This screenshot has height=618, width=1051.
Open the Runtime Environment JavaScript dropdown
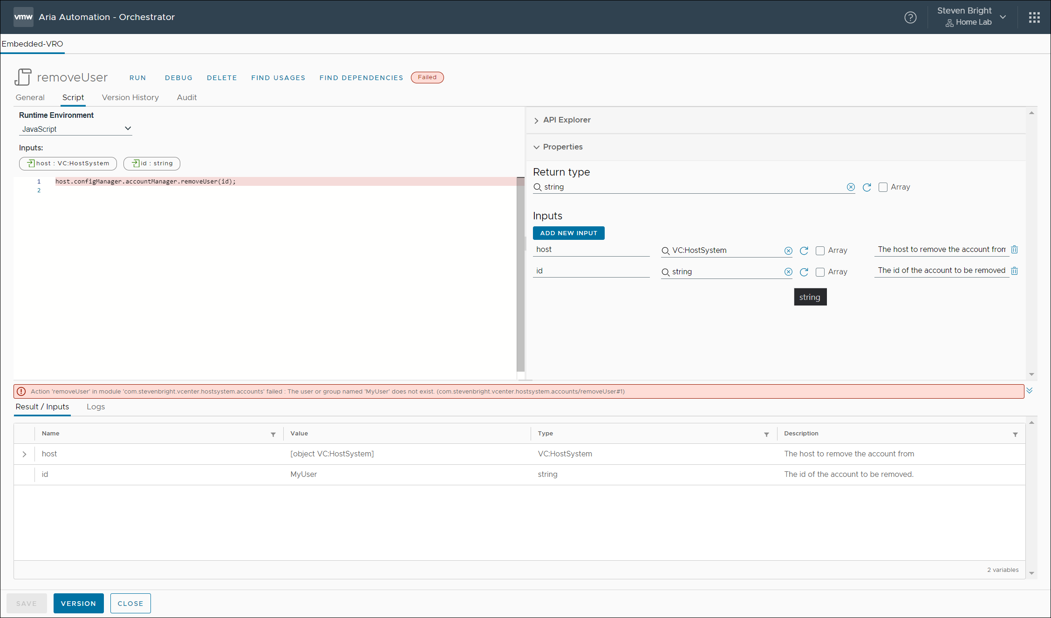pyautogui.click(x=75, y=129)
